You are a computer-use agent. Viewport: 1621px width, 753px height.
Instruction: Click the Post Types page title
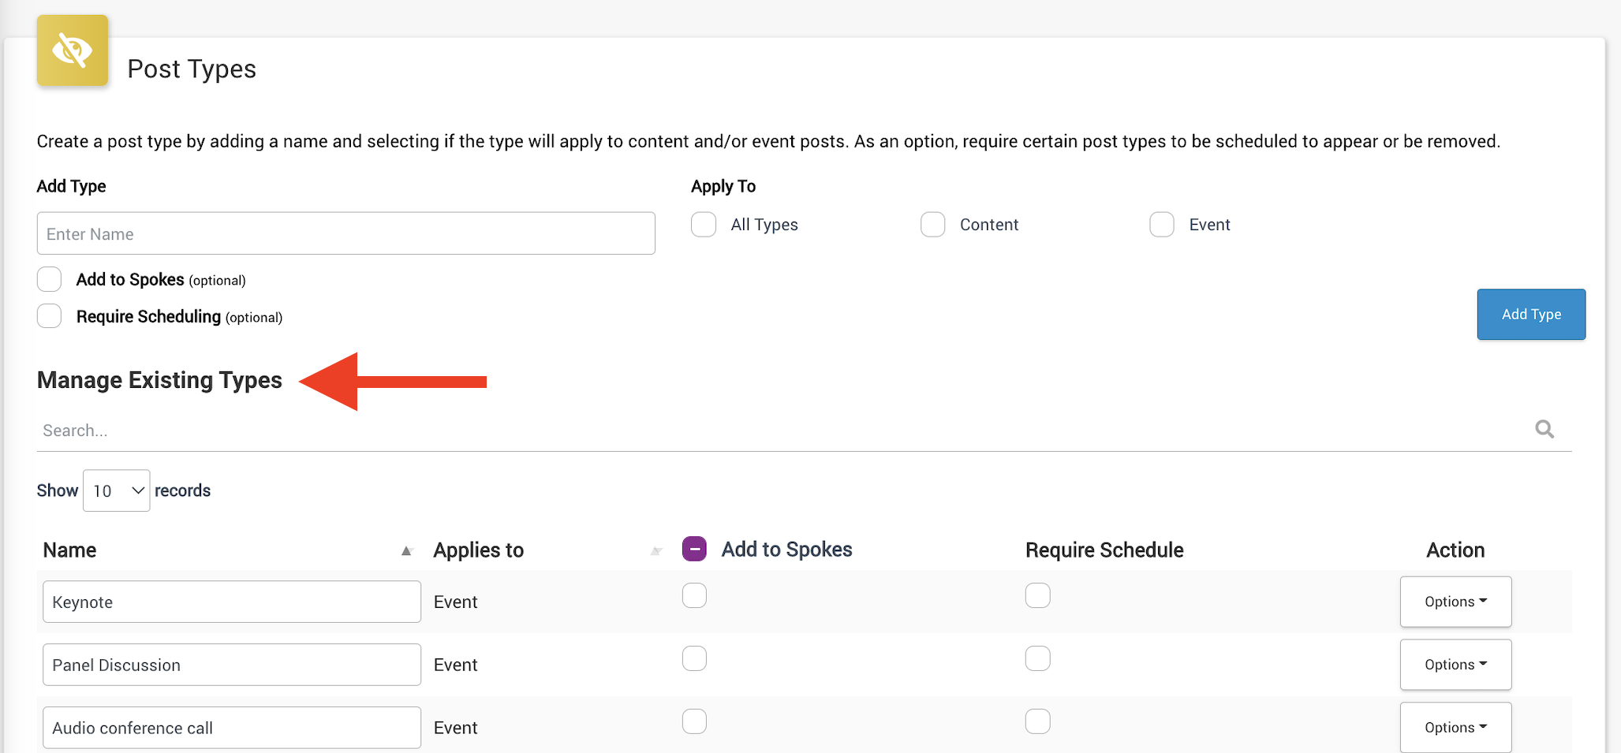(x=192, y=69)
